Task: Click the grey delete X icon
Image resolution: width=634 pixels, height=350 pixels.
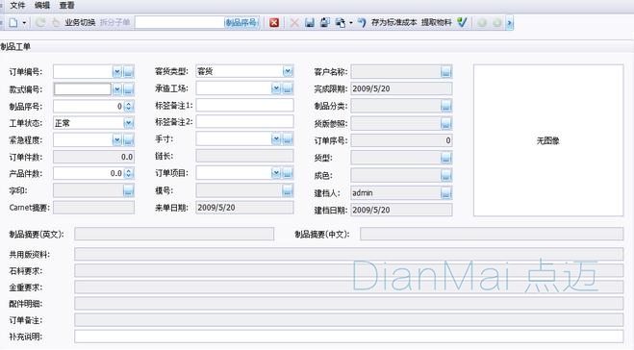Action: pos(294,23)
